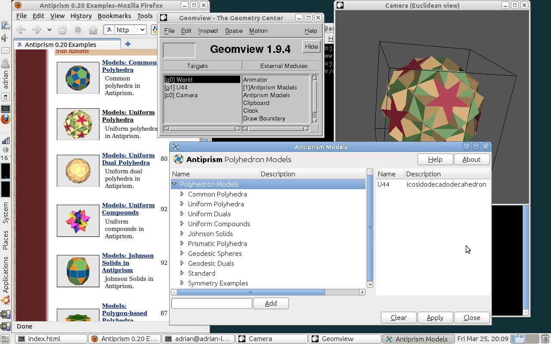The image size is (551, 344).
Task: Switch to index.html in the taskbar
Action: [51, 339]
